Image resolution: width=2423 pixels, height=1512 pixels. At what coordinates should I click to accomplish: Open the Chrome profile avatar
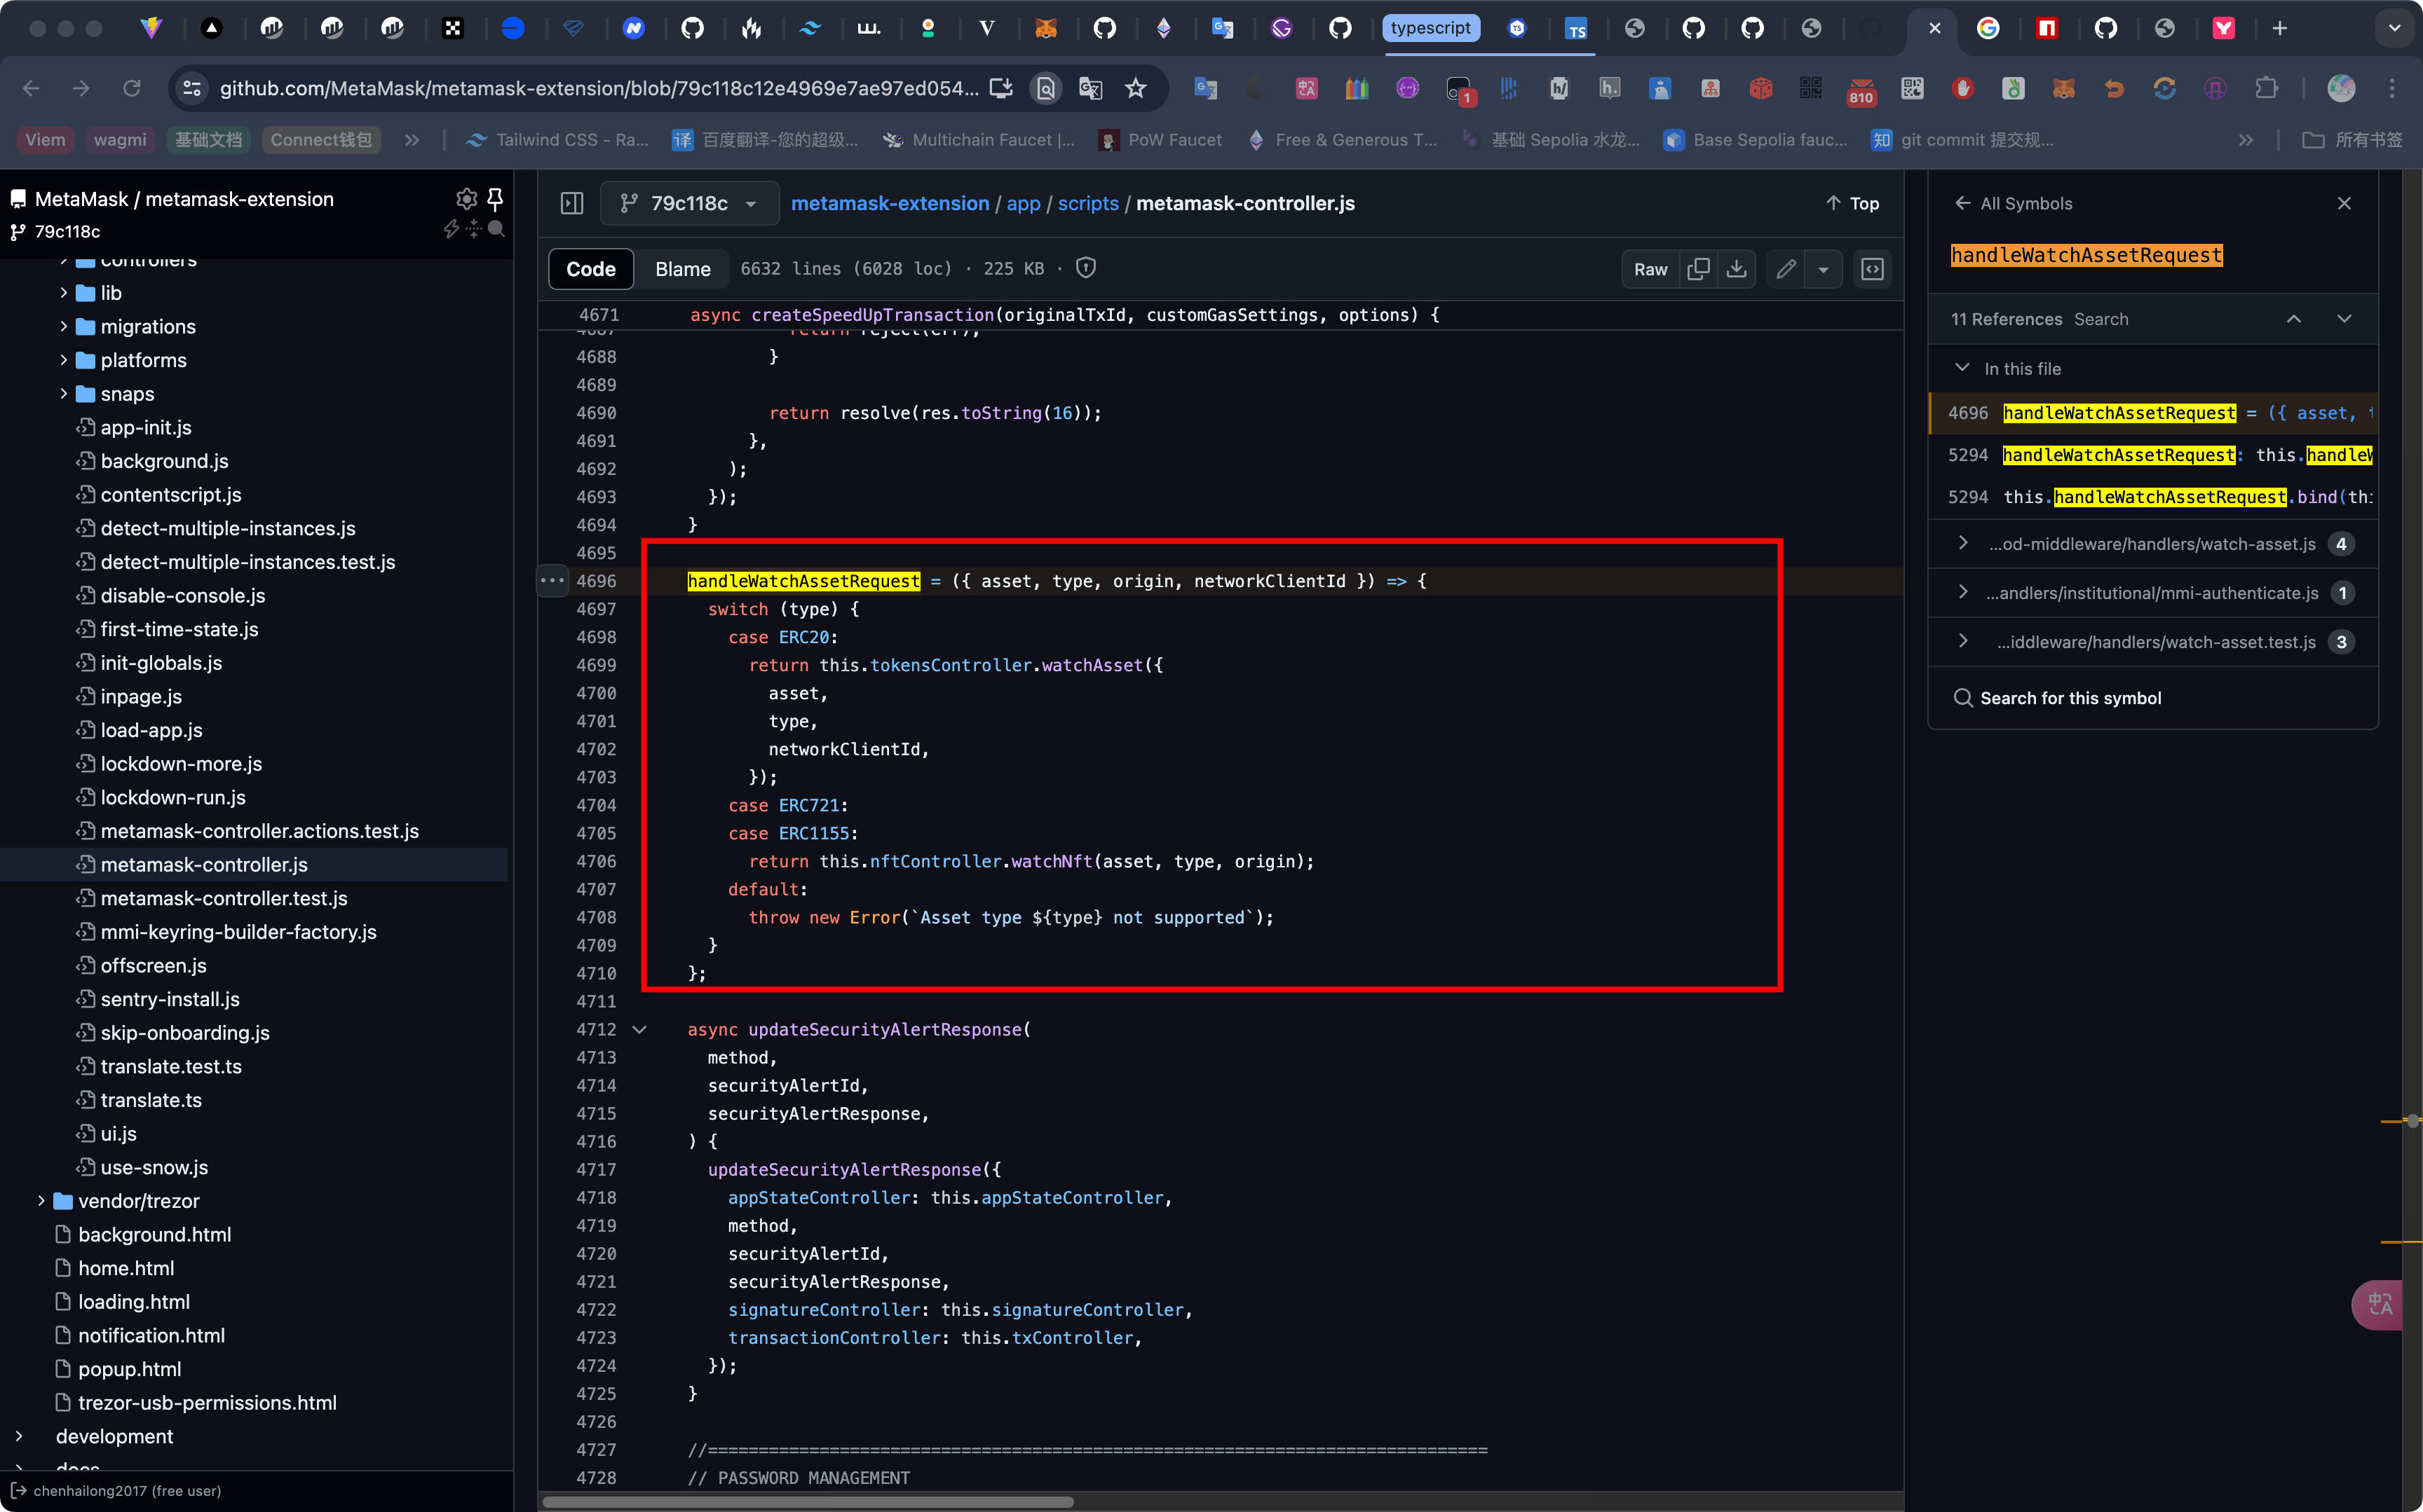point(2341,88)
